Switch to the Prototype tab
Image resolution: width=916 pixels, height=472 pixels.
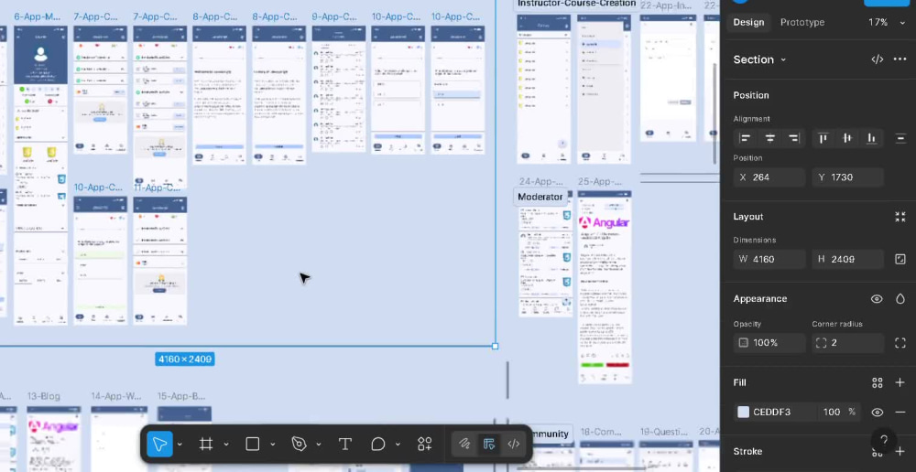(802, 22)
